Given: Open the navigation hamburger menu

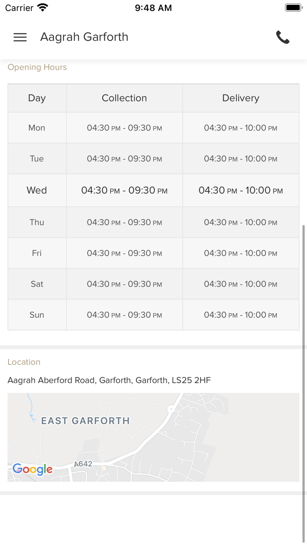Looking at the screenshot, I should click(x=20, y=37).
